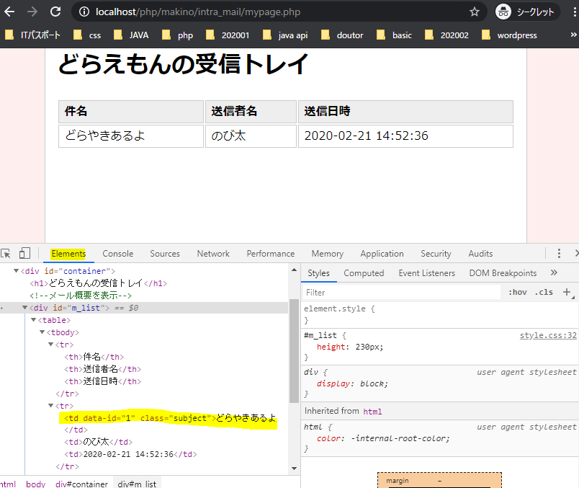Click the div#container breadcrumb
This screenshot has width=579, height=488.
tap(81, 484)
